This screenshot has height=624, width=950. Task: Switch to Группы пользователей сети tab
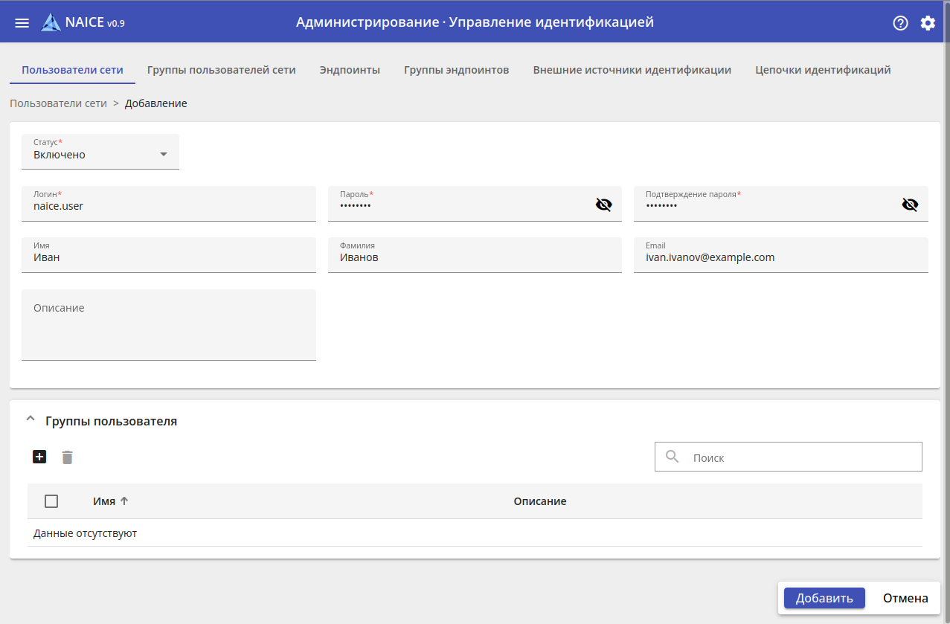click(x=222, y=70)
